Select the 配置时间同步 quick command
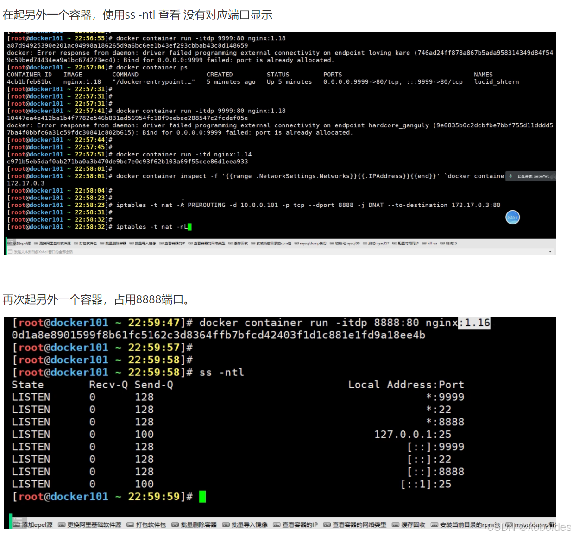 click(405, 243)
